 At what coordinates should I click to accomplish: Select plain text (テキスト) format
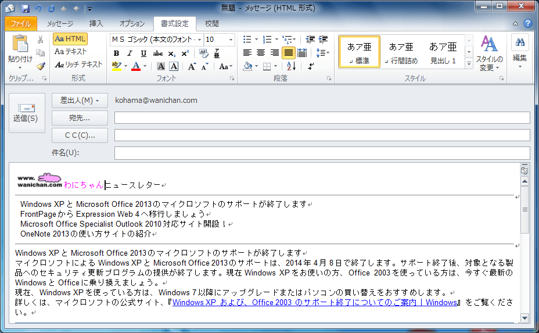[x=71, y=52]
